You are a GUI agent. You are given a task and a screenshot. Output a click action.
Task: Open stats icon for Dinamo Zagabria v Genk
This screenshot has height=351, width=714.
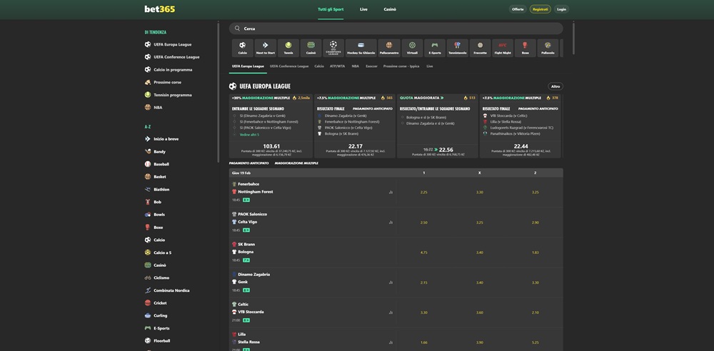[x=391, y=283]
